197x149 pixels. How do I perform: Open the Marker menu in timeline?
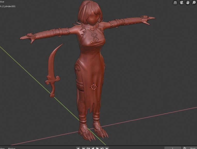point(12,148)
